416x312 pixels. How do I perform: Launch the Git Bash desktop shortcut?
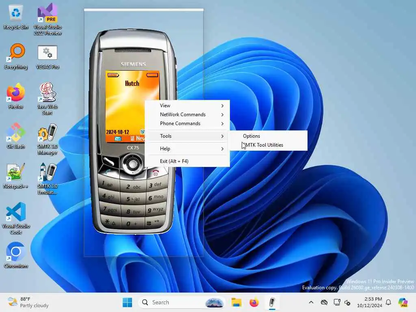tap(16, 136)
